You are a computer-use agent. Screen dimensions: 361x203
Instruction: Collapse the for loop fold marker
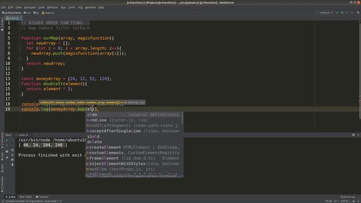pyautogui.click(x=20, y=48)
